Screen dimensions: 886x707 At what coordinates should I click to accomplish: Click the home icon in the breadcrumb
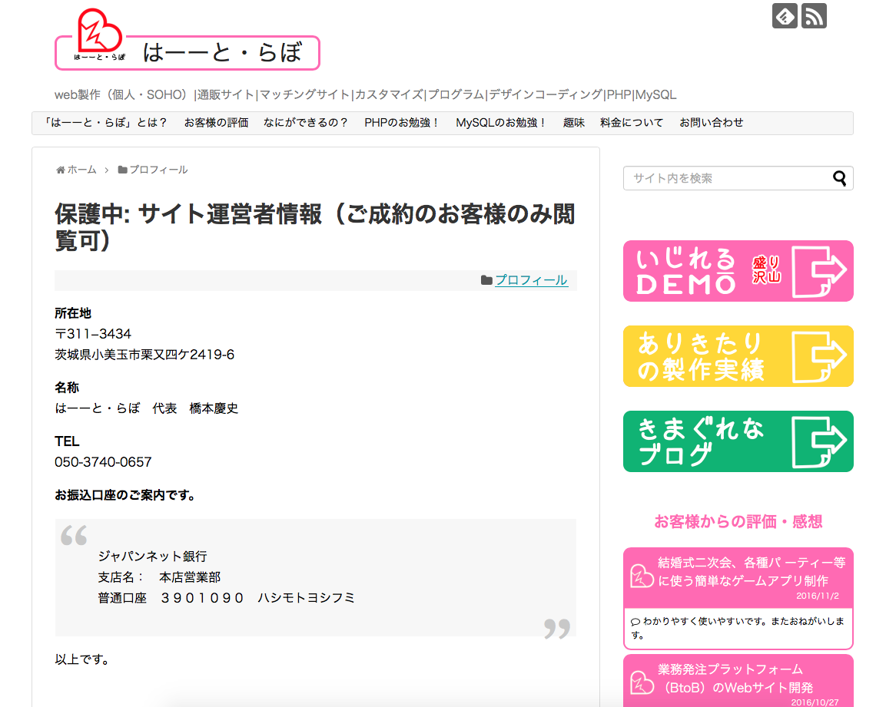point(61,169)
